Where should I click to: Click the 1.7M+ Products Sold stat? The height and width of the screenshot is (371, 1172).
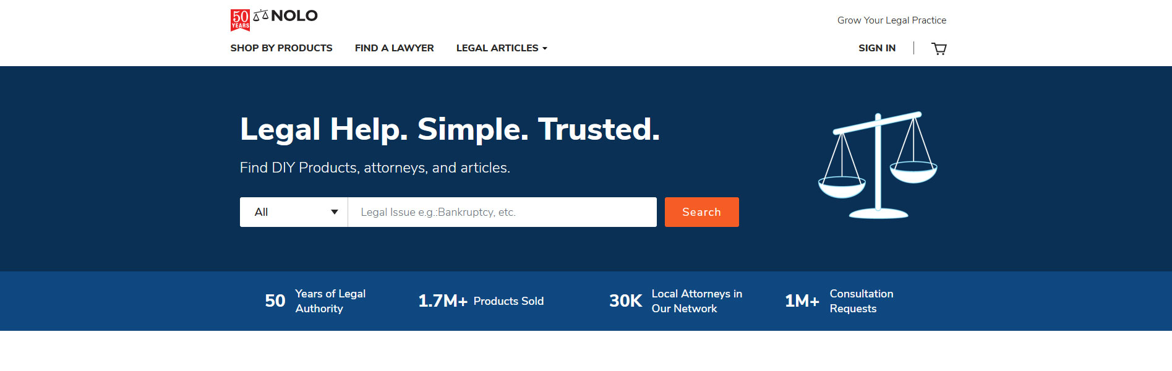[481, 301]
